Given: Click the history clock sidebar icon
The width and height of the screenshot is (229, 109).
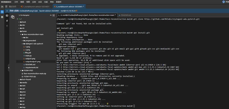Looking at the screenshot, I should pyautogui.click(x=2, y=12).
